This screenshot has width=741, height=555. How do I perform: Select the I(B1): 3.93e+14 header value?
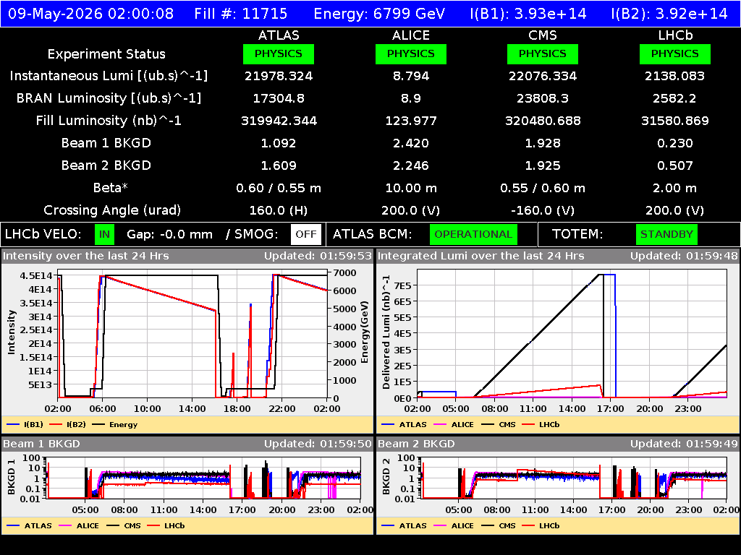pos(528,14)
